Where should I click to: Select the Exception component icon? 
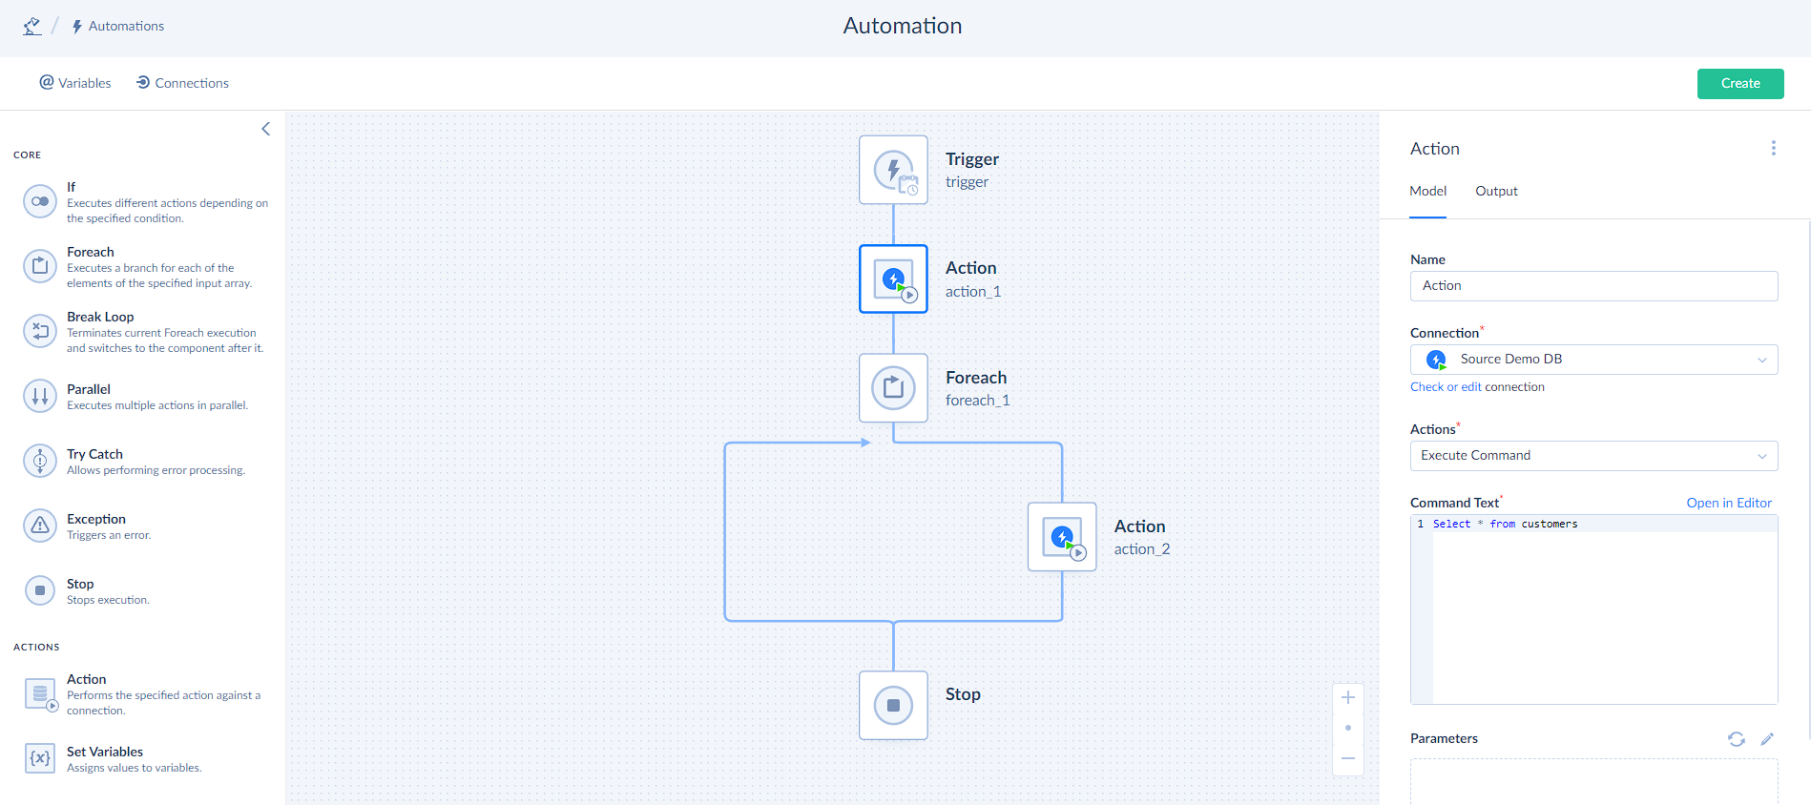point(40,526)
